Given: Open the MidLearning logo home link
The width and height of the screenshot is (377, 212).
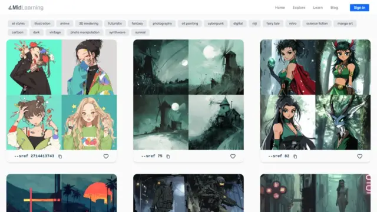Looking at the screenshot, I should pos(26,8).
